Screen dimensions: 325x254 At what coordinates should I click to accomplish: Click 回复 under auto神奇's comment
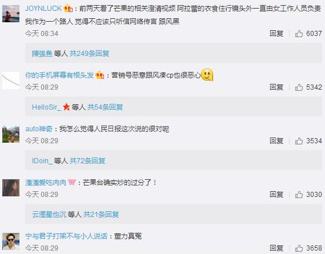pos(276,141)
